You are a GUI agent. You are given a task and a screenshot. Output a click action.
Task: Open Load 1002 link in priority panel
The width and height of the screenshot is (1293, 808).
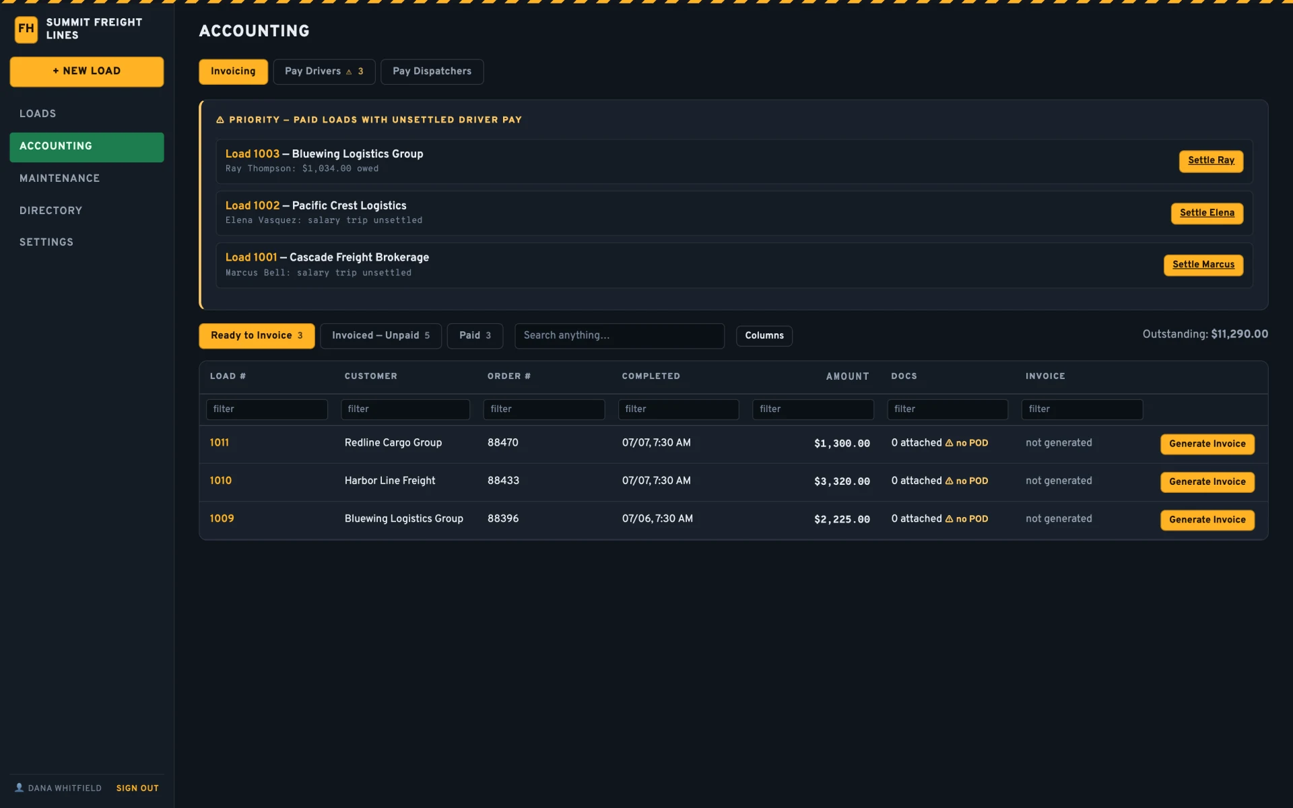[253, 205]
